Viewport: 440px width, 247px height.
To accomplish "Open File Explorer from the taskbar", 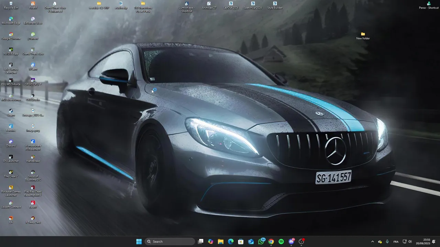I will (221, 242).
